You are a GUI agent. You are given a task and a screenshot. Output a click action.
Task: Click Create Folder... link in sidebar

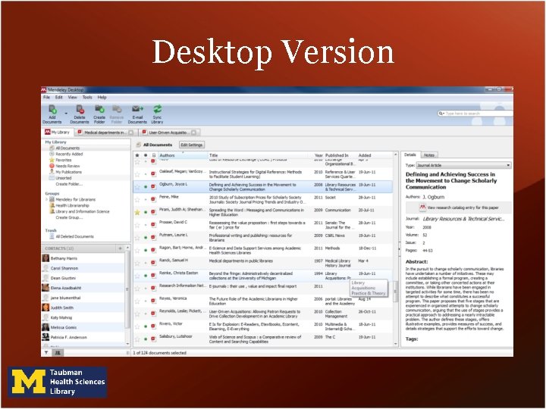(x=69, y=184)
